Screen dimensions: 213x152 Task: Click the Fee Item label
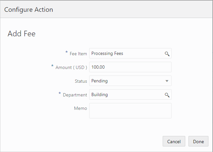point(78,54)
